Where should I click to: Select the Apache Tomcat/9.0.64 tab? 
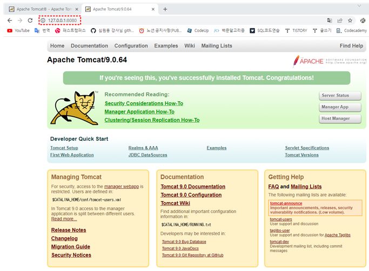point(120,9)
